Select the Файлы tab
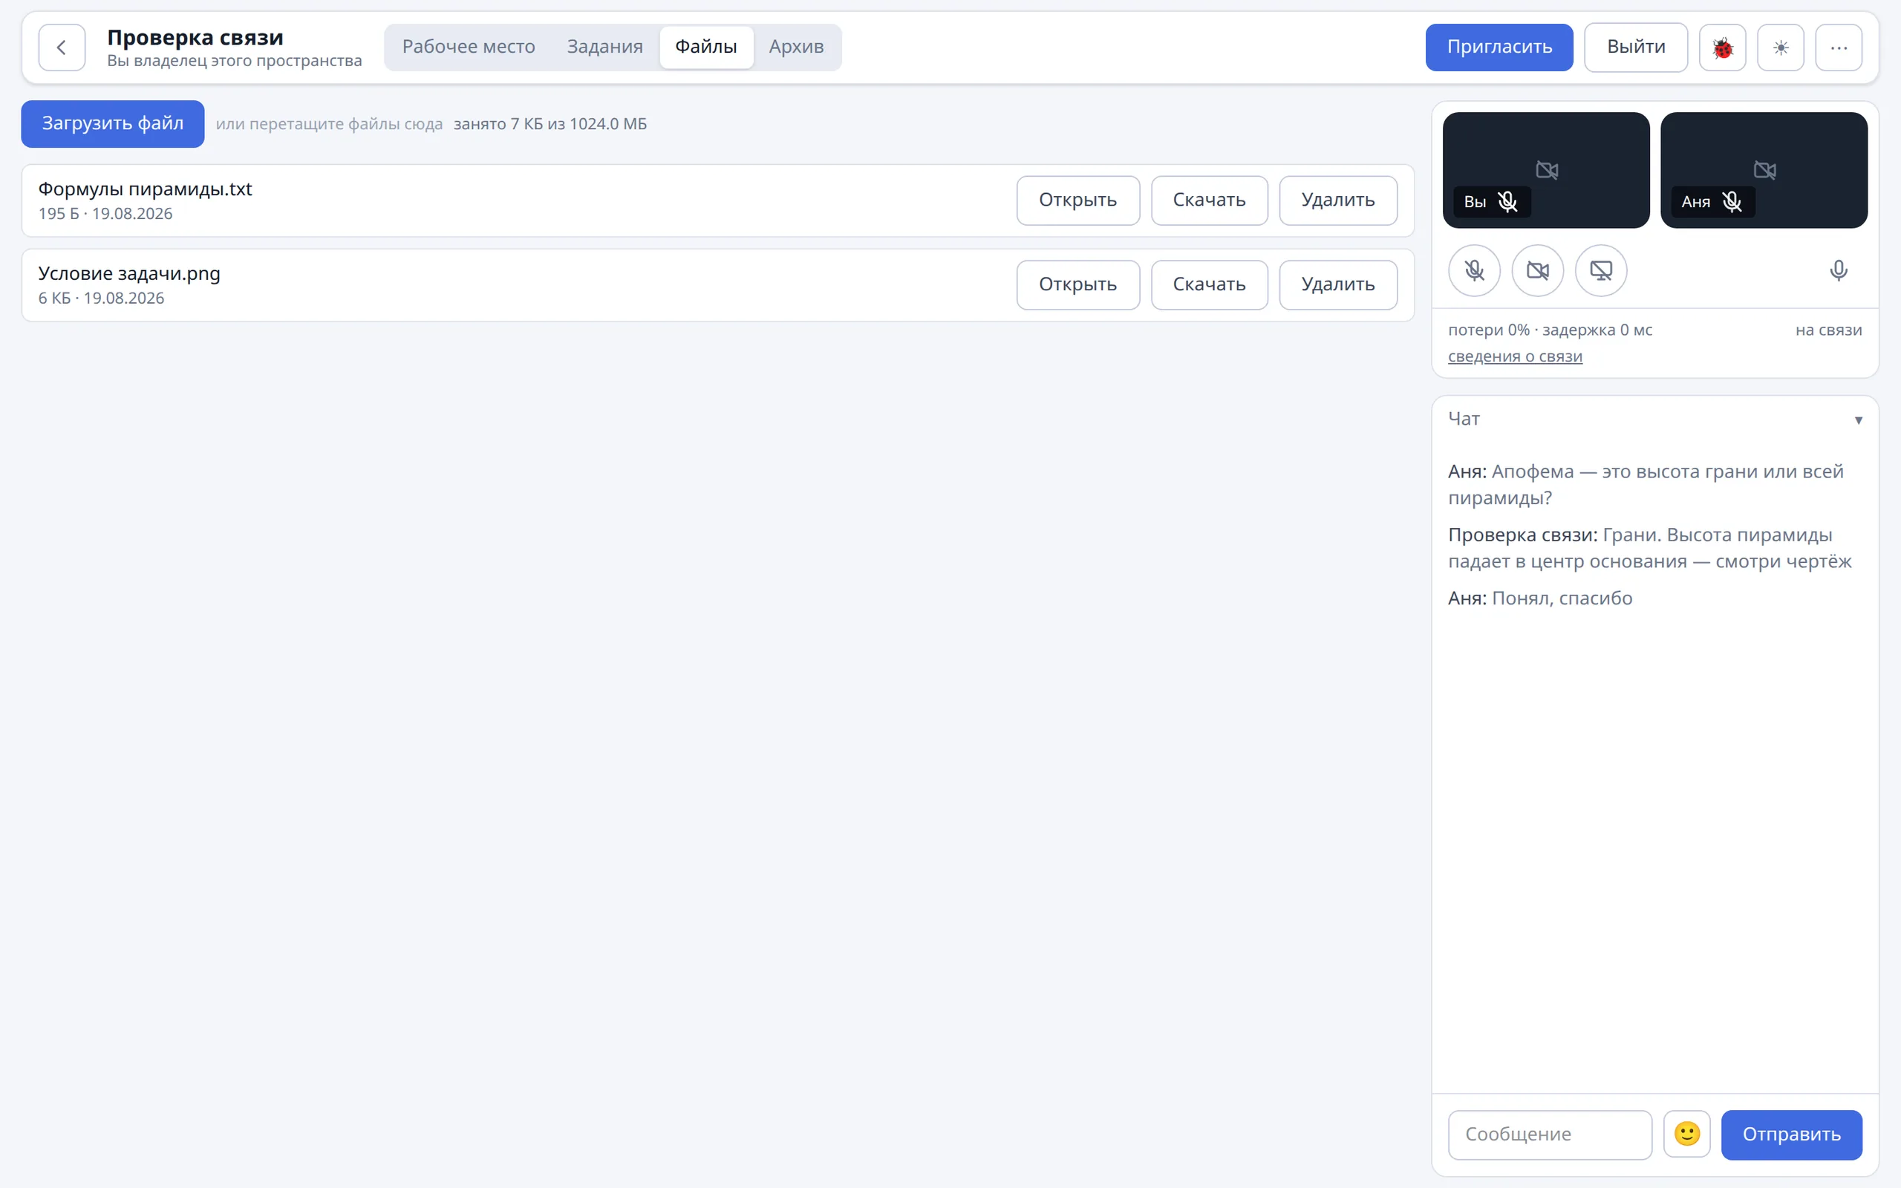Screen dimensions: 1901x1188 706,47
